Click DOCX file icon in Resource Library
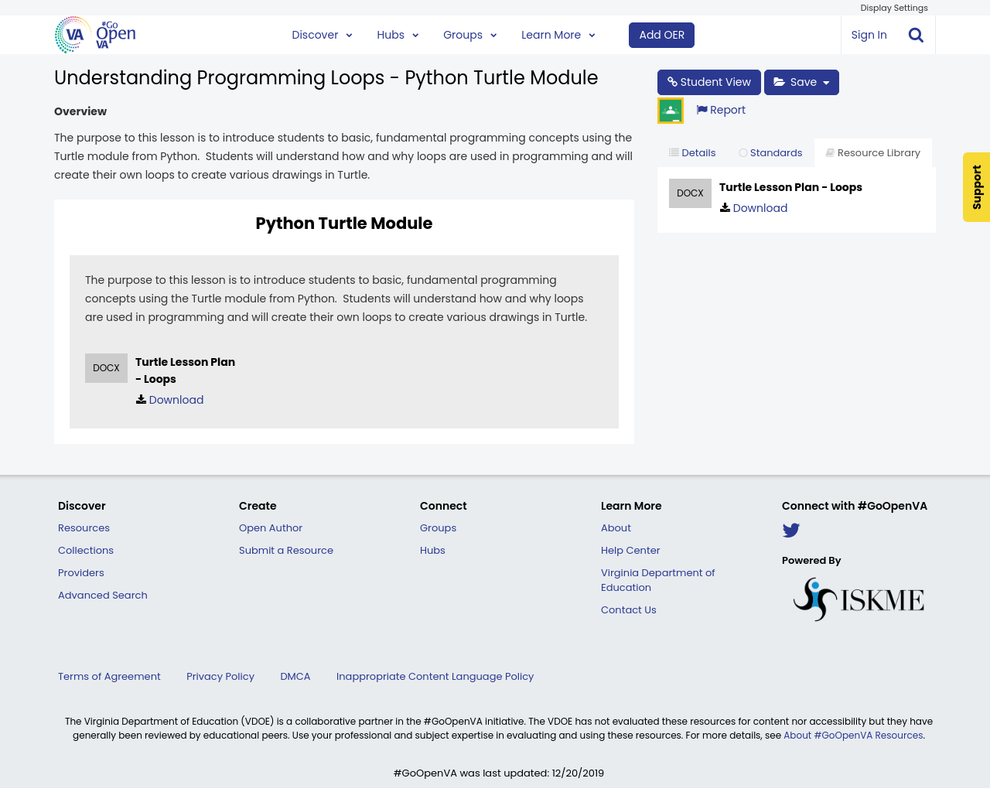The width and height of the screenshot is (990, 792). [690, 193]
